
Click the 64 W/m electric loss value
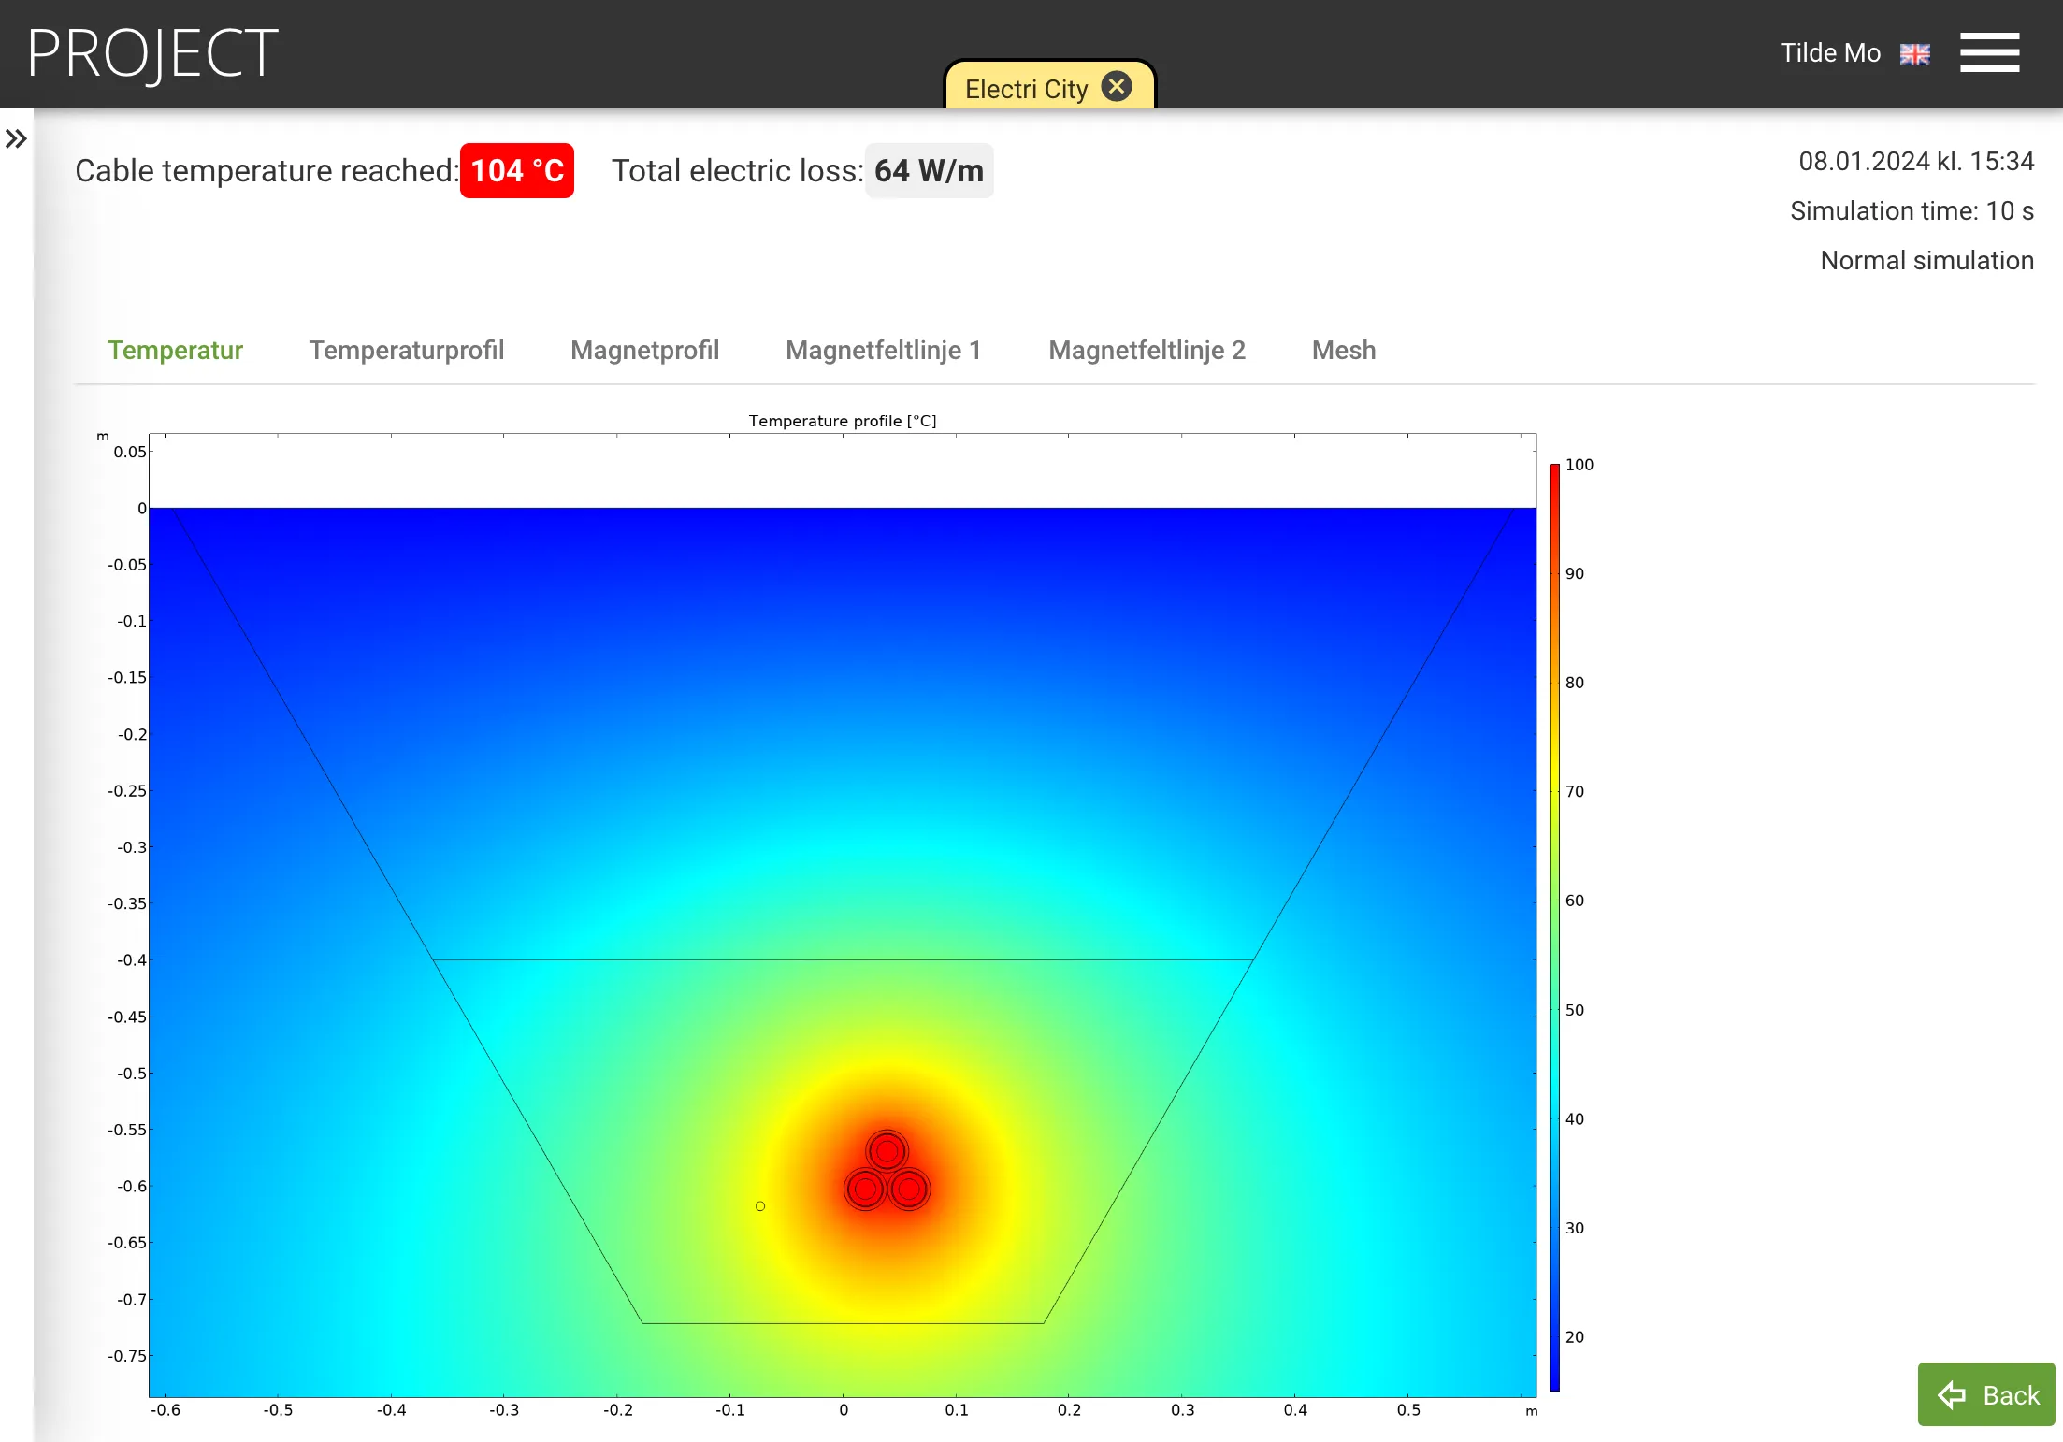point(929,170)
